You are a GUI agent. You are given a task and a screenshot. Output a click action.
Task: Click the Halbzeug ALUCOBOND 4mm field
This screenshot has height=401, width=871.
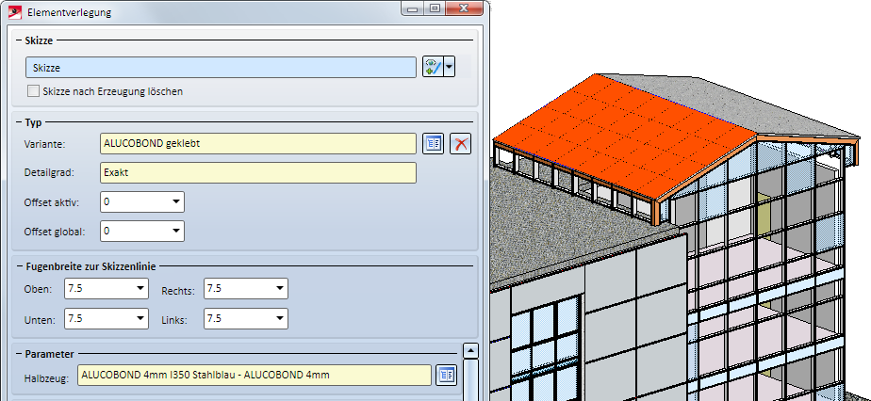point(255,375)
